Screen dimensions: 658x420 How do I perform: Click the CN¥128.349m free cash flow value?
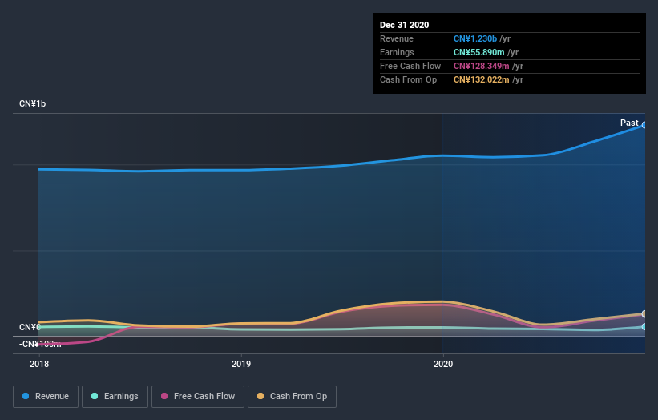coord(482,66)
